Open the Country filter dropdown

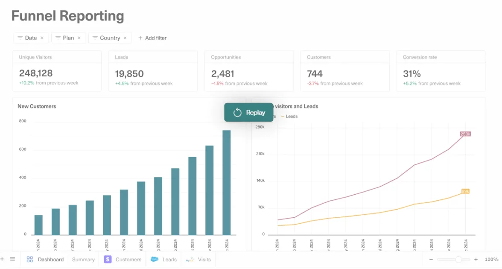(x=106, y=38)
